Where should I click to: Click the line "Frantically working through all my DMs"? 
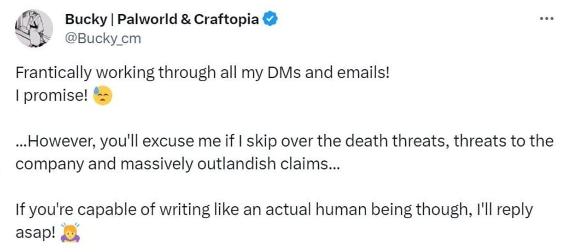(157, 73)
